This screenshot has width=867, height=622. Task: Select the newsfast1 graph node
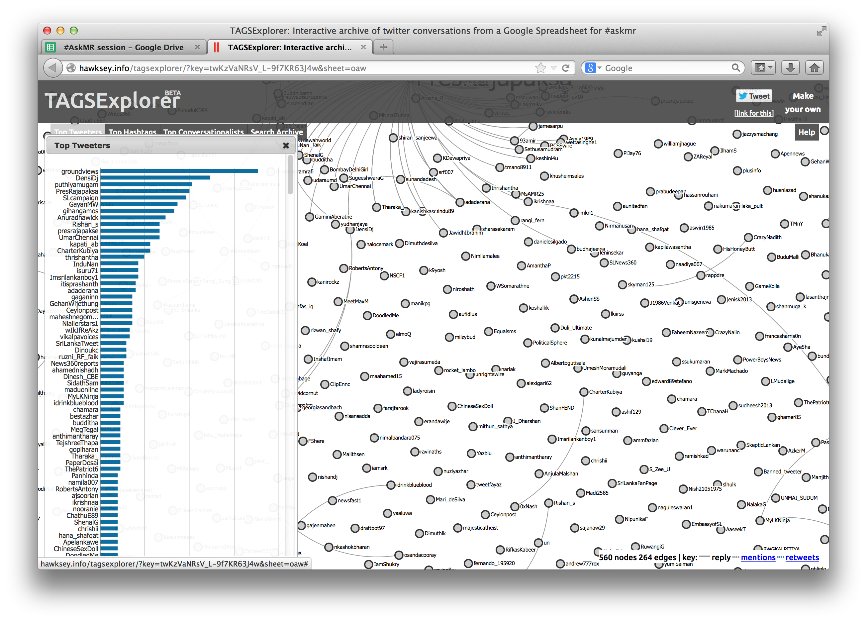332,501
